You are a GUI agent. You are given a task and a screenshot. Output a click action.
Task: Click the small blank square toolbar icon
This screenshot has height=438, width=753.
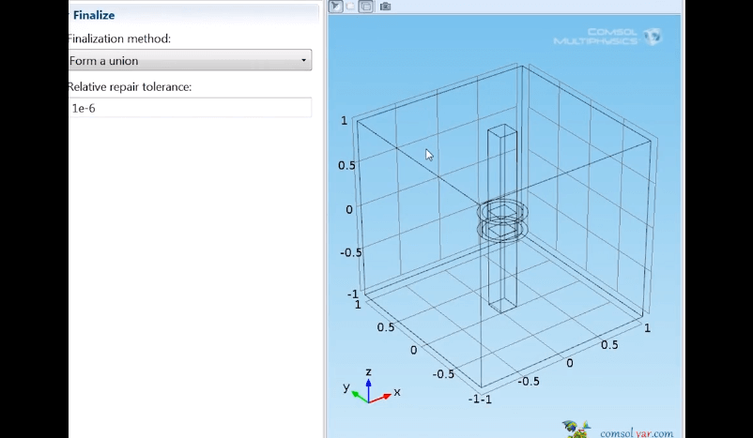pyautogui.click(x=351, y=7)
